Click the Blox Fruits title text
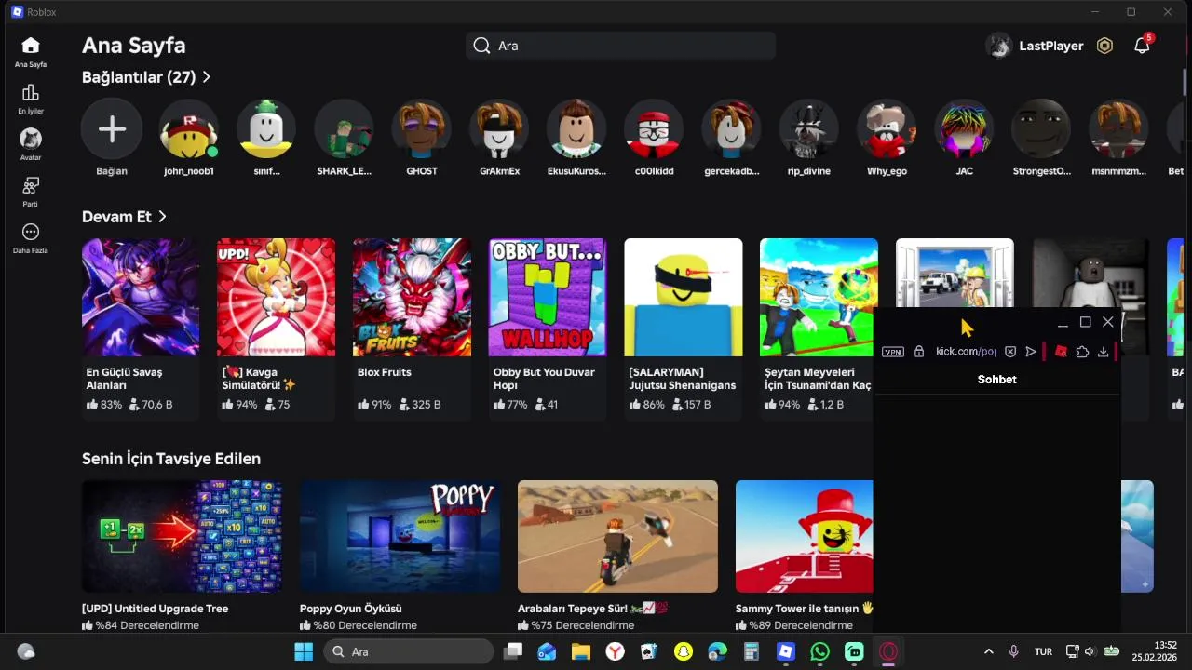 385,372
